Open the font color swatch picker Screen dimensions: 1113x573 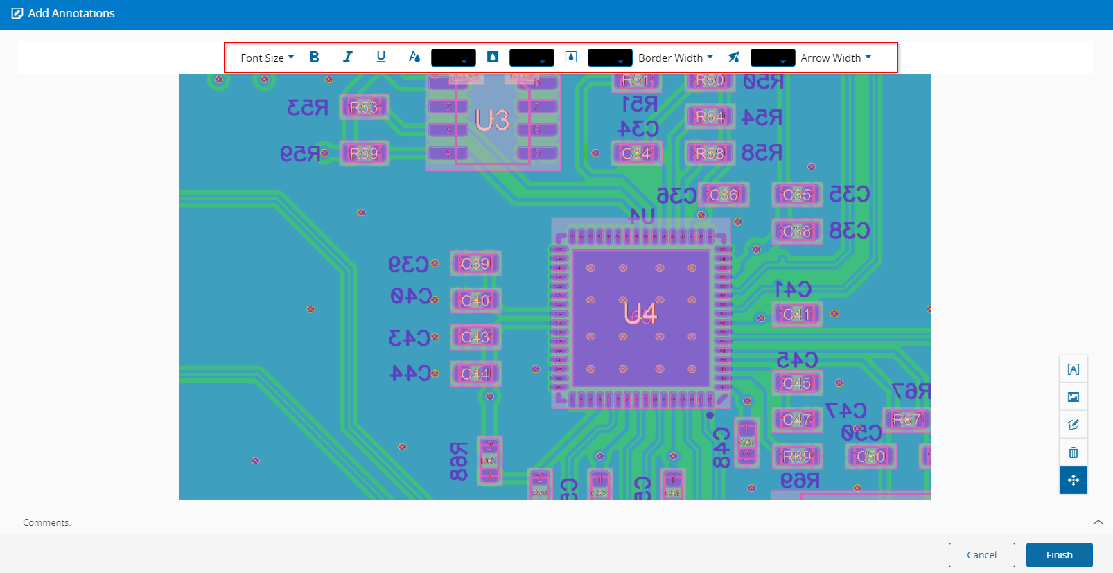coord(453,58)
